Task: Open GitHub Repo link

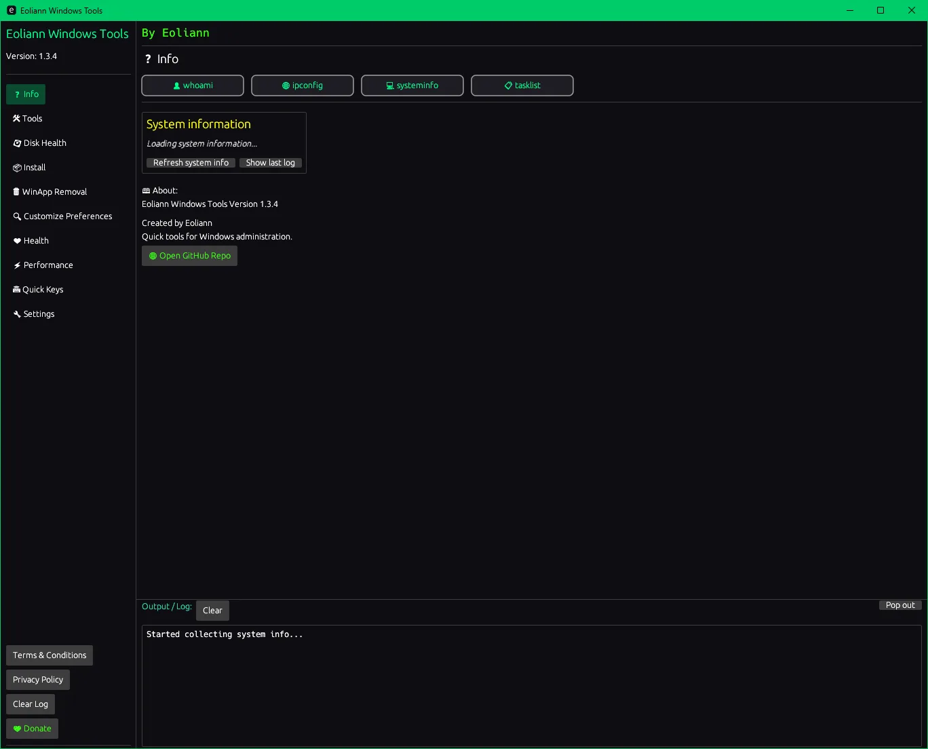Action: pos(189,256)
